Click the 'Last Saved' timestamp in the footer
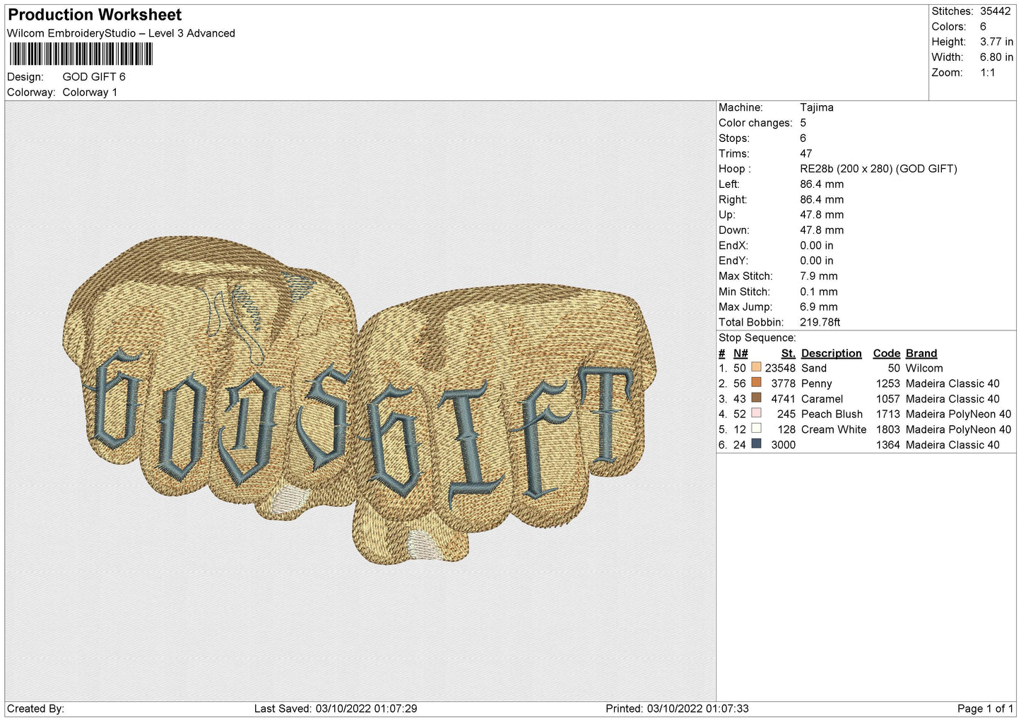The height and width of the screenshot is (721, 1021). click(x=336, y=709)
